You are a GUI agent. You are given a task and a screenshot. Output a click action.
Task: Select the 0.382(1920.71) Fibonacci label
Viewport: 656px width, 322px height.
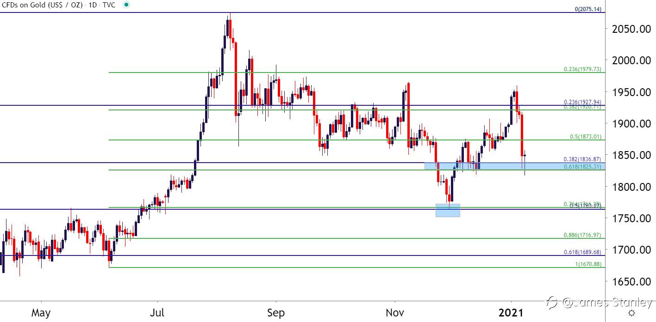[582, 107]
